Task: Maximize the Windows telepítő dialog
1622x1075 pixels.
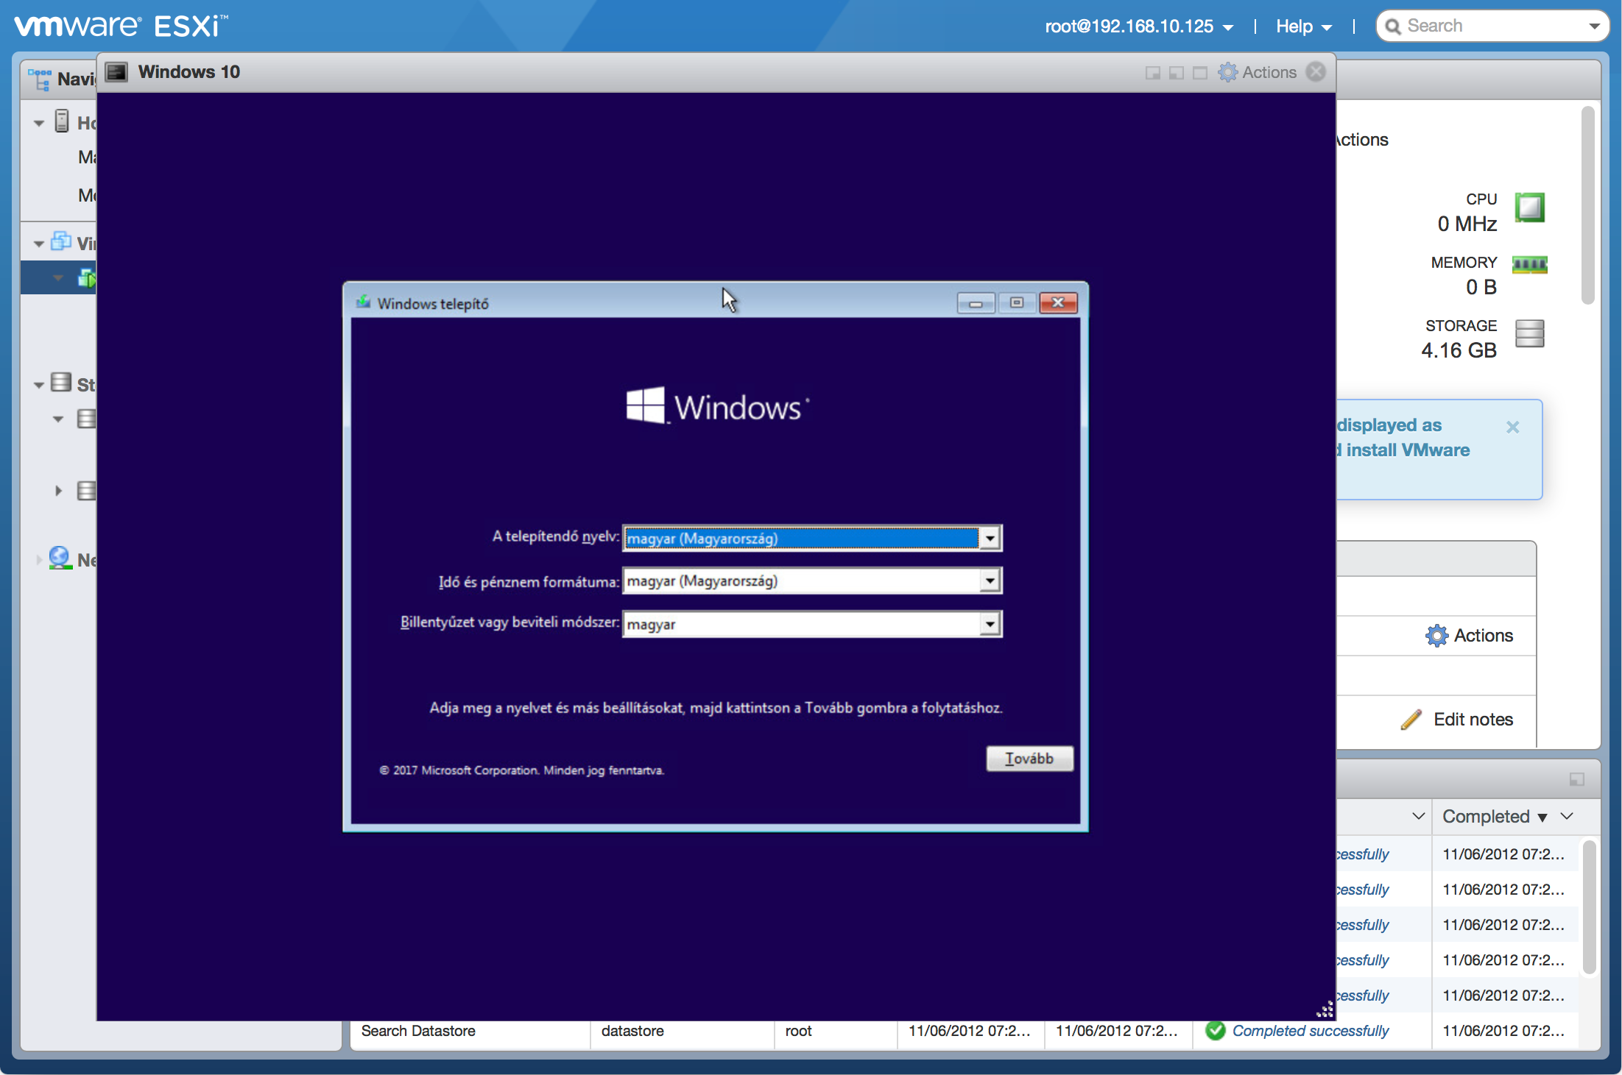Action: click(x=1017, y=303)
